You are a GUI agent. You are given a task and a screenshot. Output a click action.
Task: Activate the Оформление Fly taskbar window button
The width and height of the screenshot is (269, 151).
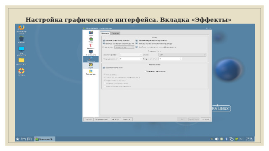45,139
